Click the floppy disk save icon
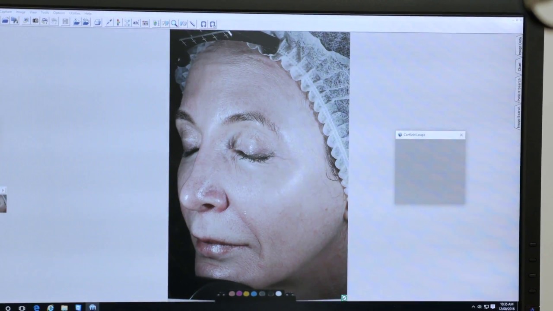Screen dimensions: 553x311 65,22
